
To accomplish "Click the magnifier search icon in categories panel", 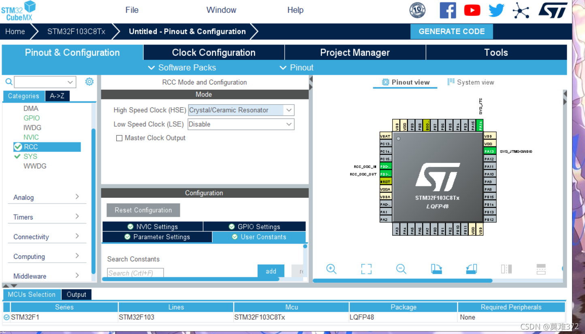I will pos(9,82).
